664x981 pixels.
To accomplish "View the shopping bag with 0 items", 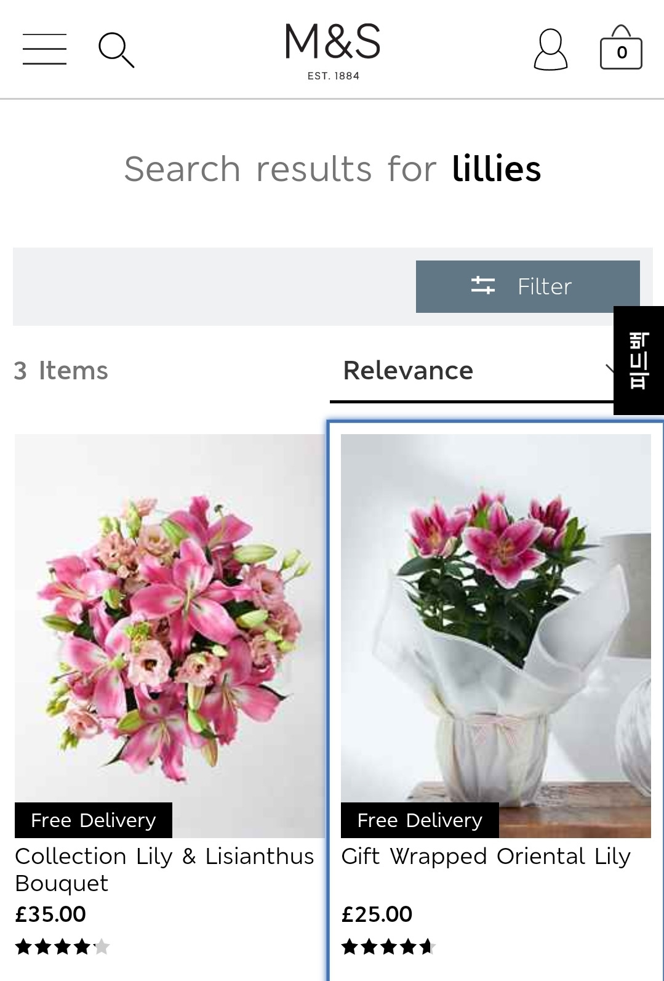I will point(621,47).
